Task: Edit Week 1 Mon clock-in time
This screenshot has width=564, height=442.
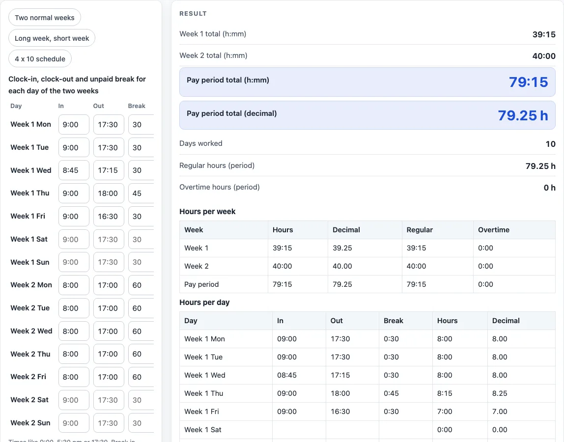Action: tap(74, 124)
